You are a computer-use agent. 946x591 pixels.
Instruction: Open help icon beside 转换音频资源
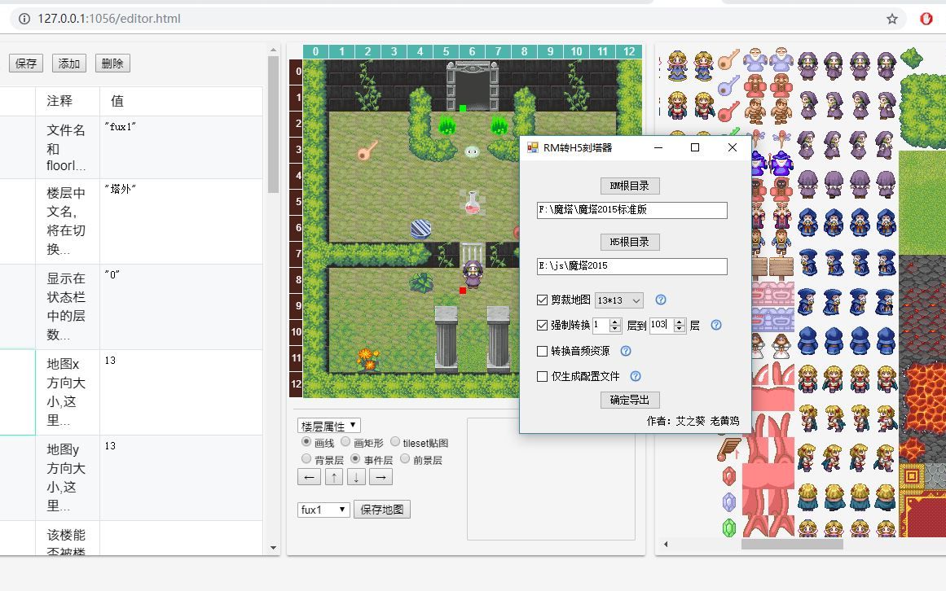click(x=624, y=351)
